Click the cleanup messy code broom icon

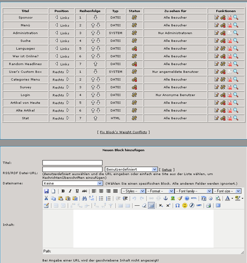(180, 198)
